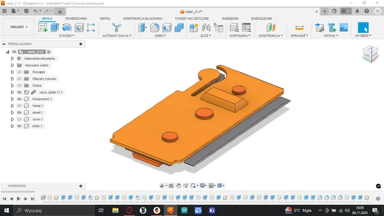Select the Extrude tool in Utwórz
Image resolution: width=384 pixels, height=216 pixels.
coord(55,28)
